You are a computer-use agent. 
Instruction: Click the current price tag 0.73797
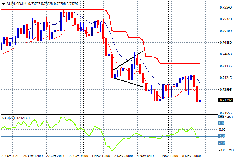point(225,100)
